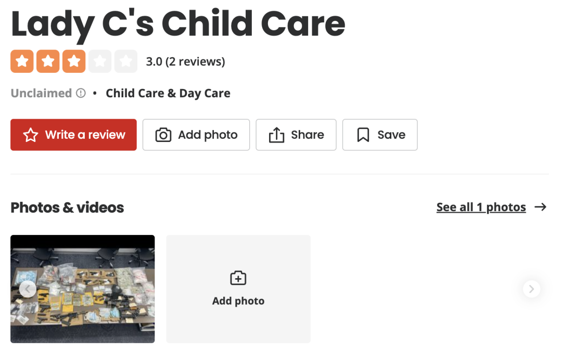Show the next photo with right chevron

[531, 289]
